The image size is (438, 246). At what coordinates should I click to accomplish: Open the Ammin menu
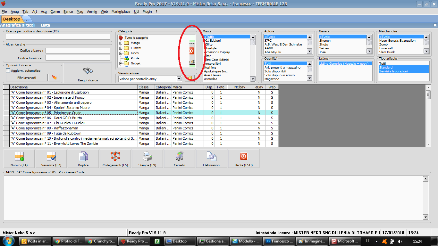coord(92,12)
